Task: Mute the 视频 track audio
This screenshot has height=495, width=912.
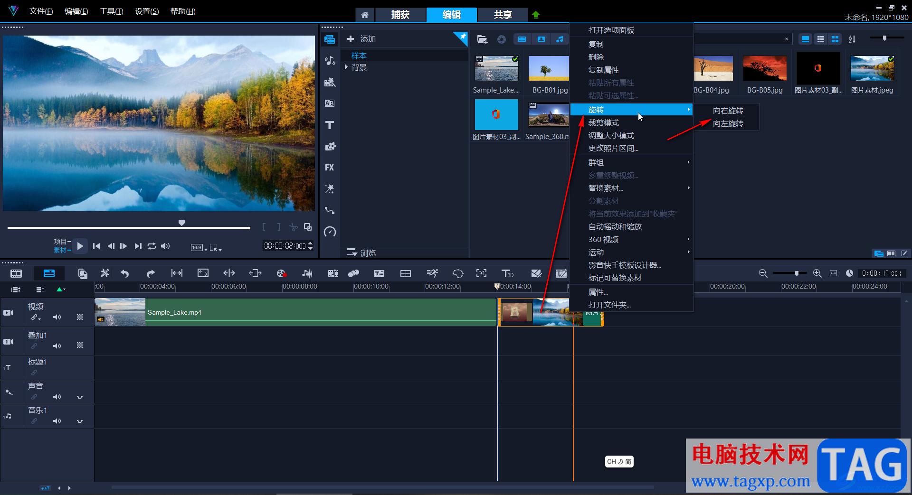Action: pyautogui.click(x=57, y=317)
